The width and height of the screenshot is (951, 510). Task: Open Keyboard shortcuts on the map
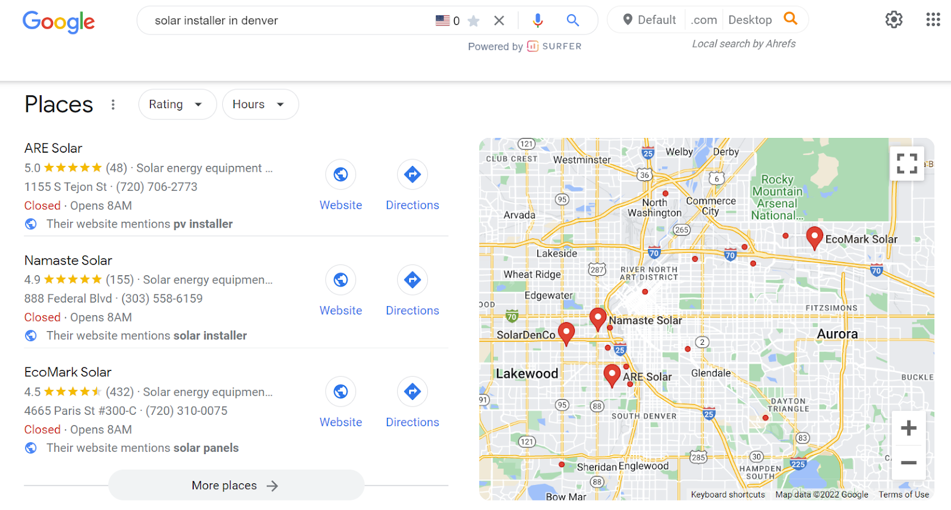(x=728, y=495)
